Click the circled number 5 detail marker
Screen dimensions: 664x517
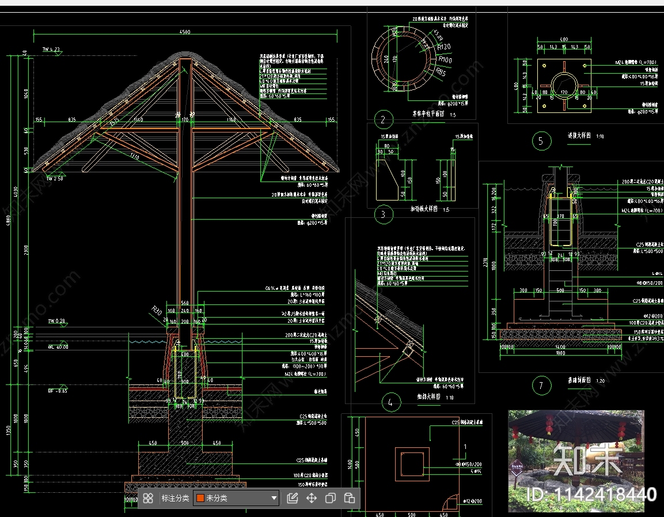coord(541,141)
